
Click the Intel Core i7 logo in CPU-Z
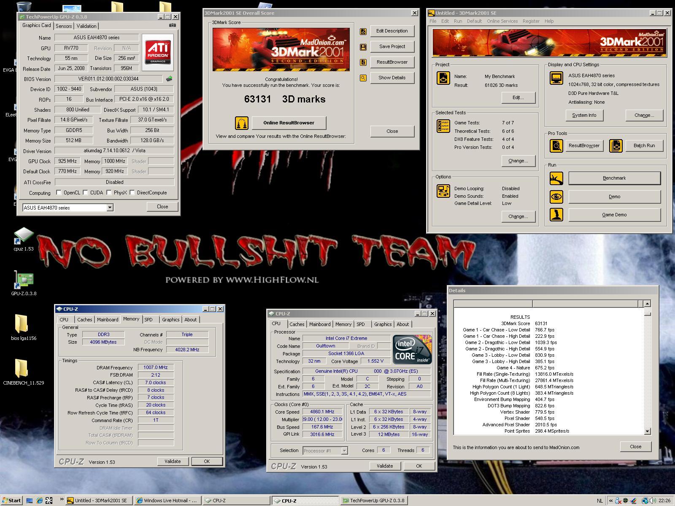(x=412, y=350)
